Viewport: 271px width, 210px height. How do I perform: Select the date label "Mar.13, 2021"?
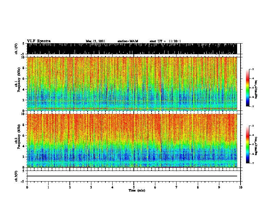coord(95,41)
